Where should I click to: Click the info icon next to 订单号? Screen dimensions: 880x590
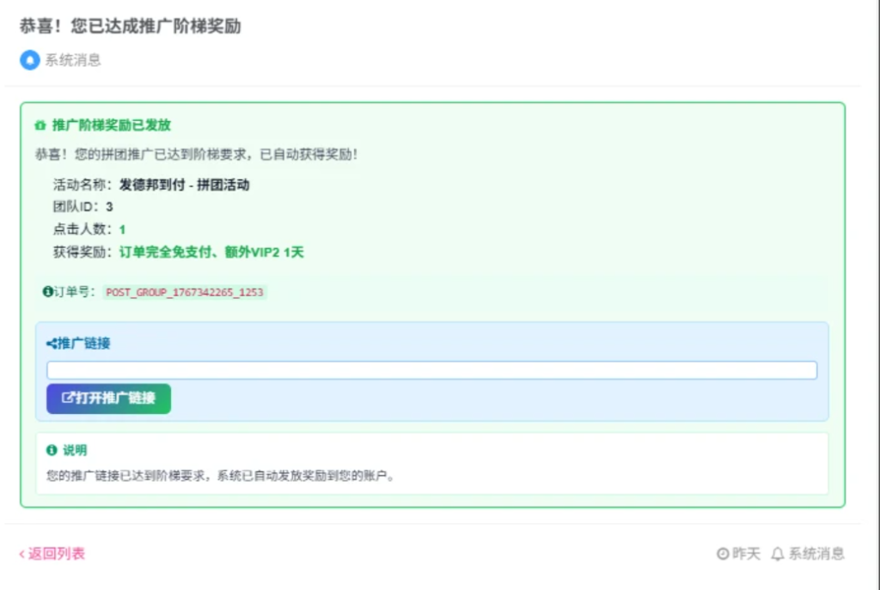[50, 292]
